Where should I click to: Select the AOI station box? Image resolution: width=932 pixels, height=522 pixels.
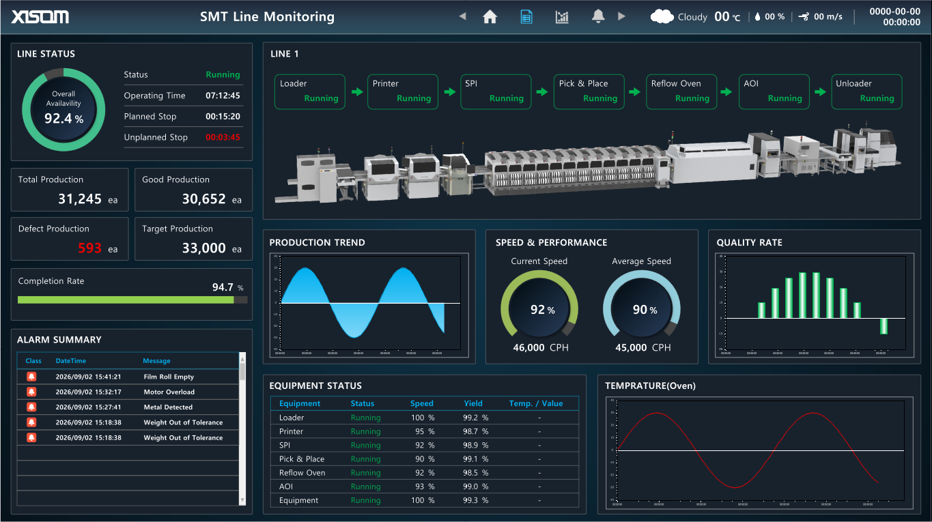[x=774, y=91]
